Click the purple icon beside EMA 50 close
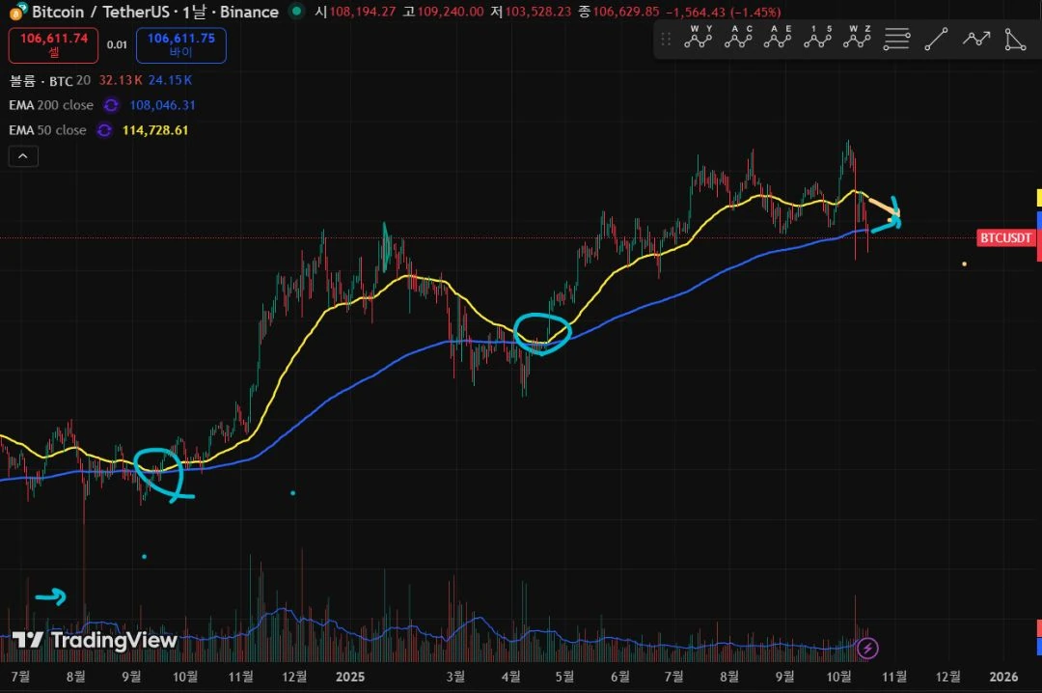 coord(104,130)
